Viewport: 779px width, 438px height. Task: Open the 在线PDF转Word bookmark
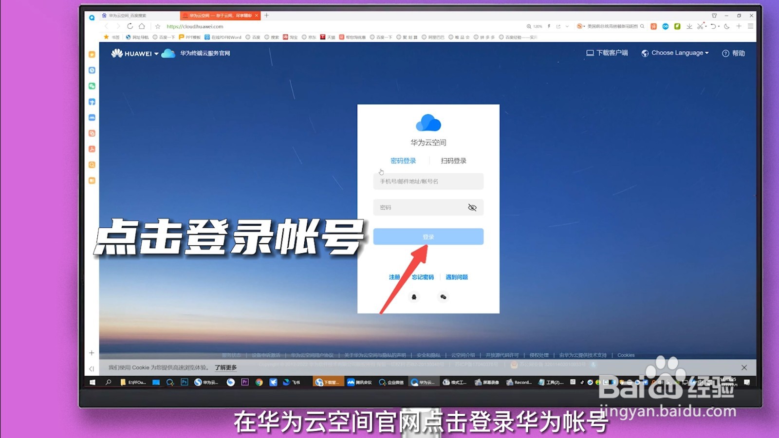click(223, 37)
